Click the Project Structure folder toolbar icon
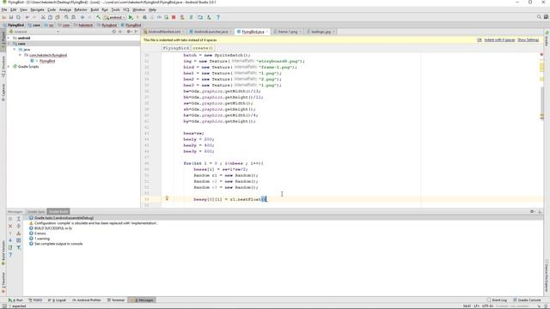This screenshot has height=309, width=550. pyautogui.click(x=200, y=17)
